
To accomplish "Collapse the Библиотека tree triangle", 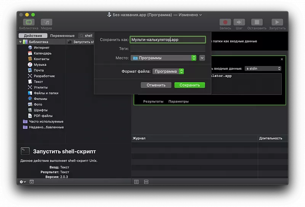I will 21,42.
